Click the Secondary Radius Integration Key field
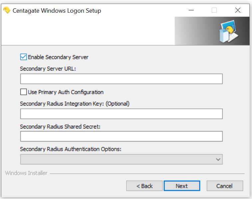Viewport: 252px width, 199px height. 121,114
